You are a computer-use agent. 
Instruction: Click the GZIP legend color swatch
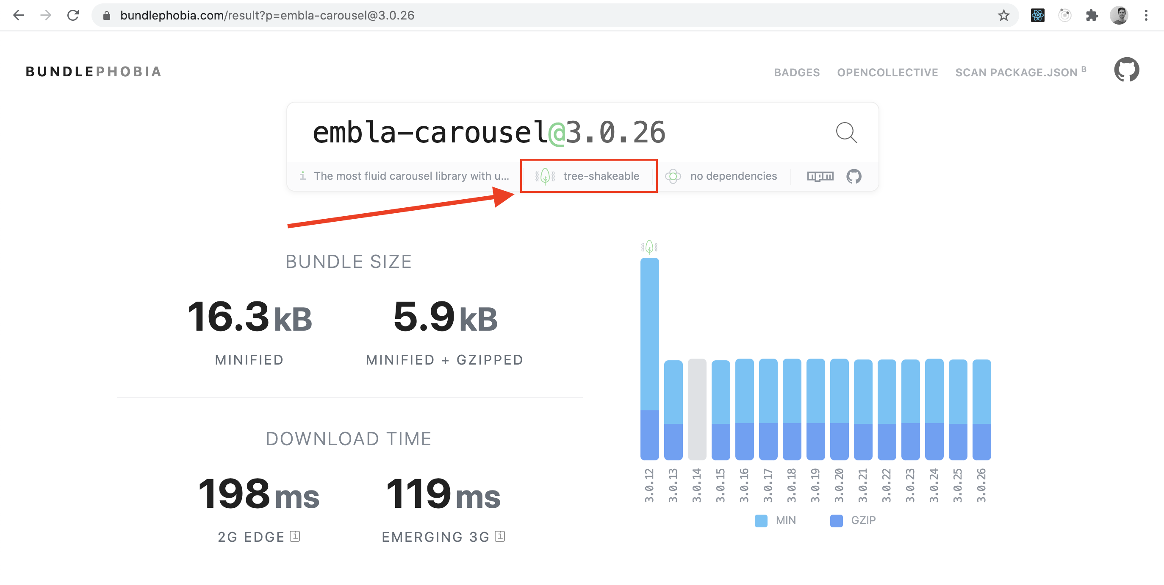(x=837, y=520)
